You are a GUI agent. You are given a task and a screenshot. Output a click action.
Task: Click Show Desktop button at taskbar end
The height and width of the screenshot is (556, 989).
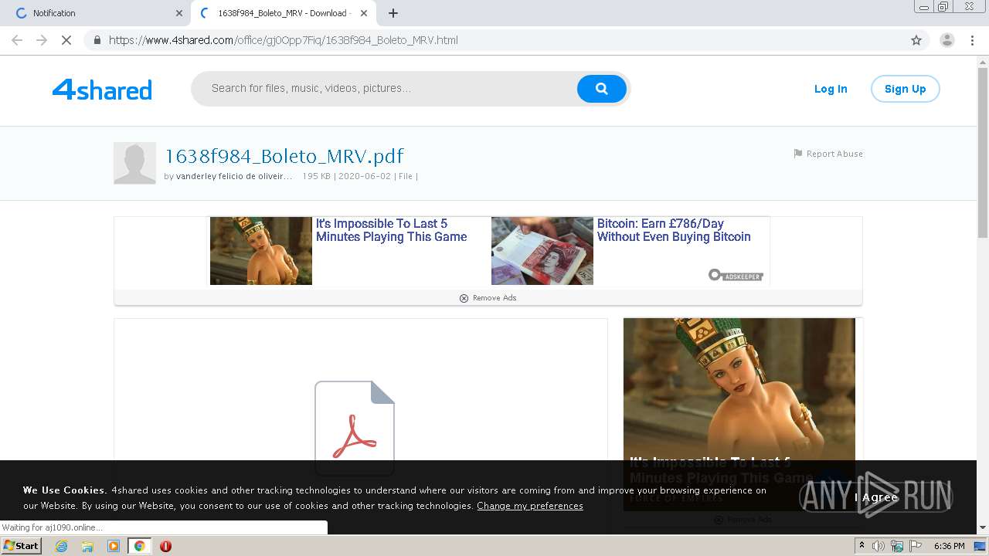tap(981, 546)
